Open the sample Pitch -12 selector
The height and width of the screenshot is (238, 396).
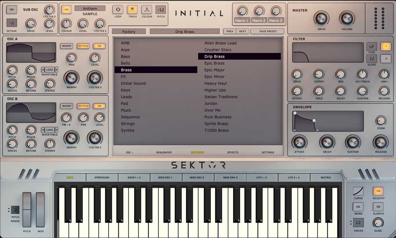coord(161,10)
